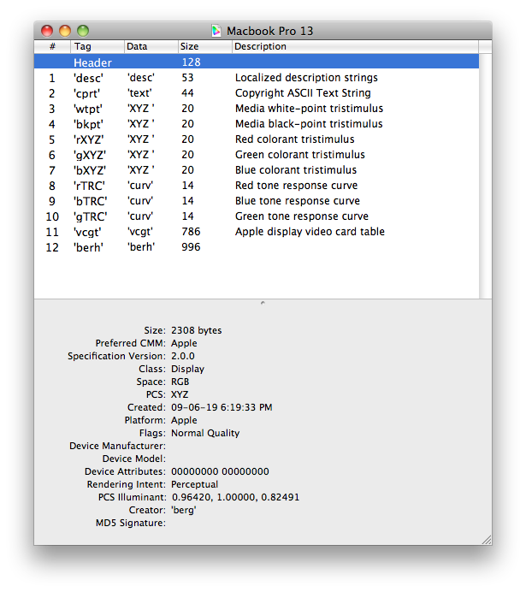526x592 pixels.
Task: Click the 996 size value
Action: (x=191, y=247)
